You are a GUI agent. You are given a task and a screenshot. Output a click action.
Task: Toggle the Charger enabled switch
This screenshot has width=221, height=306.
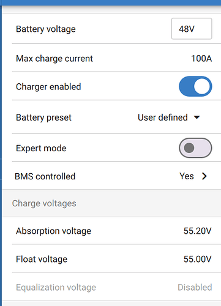195,86
